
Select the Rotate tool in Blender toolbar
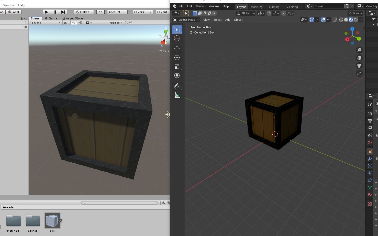pyautogui.click(x=177, y=57)
